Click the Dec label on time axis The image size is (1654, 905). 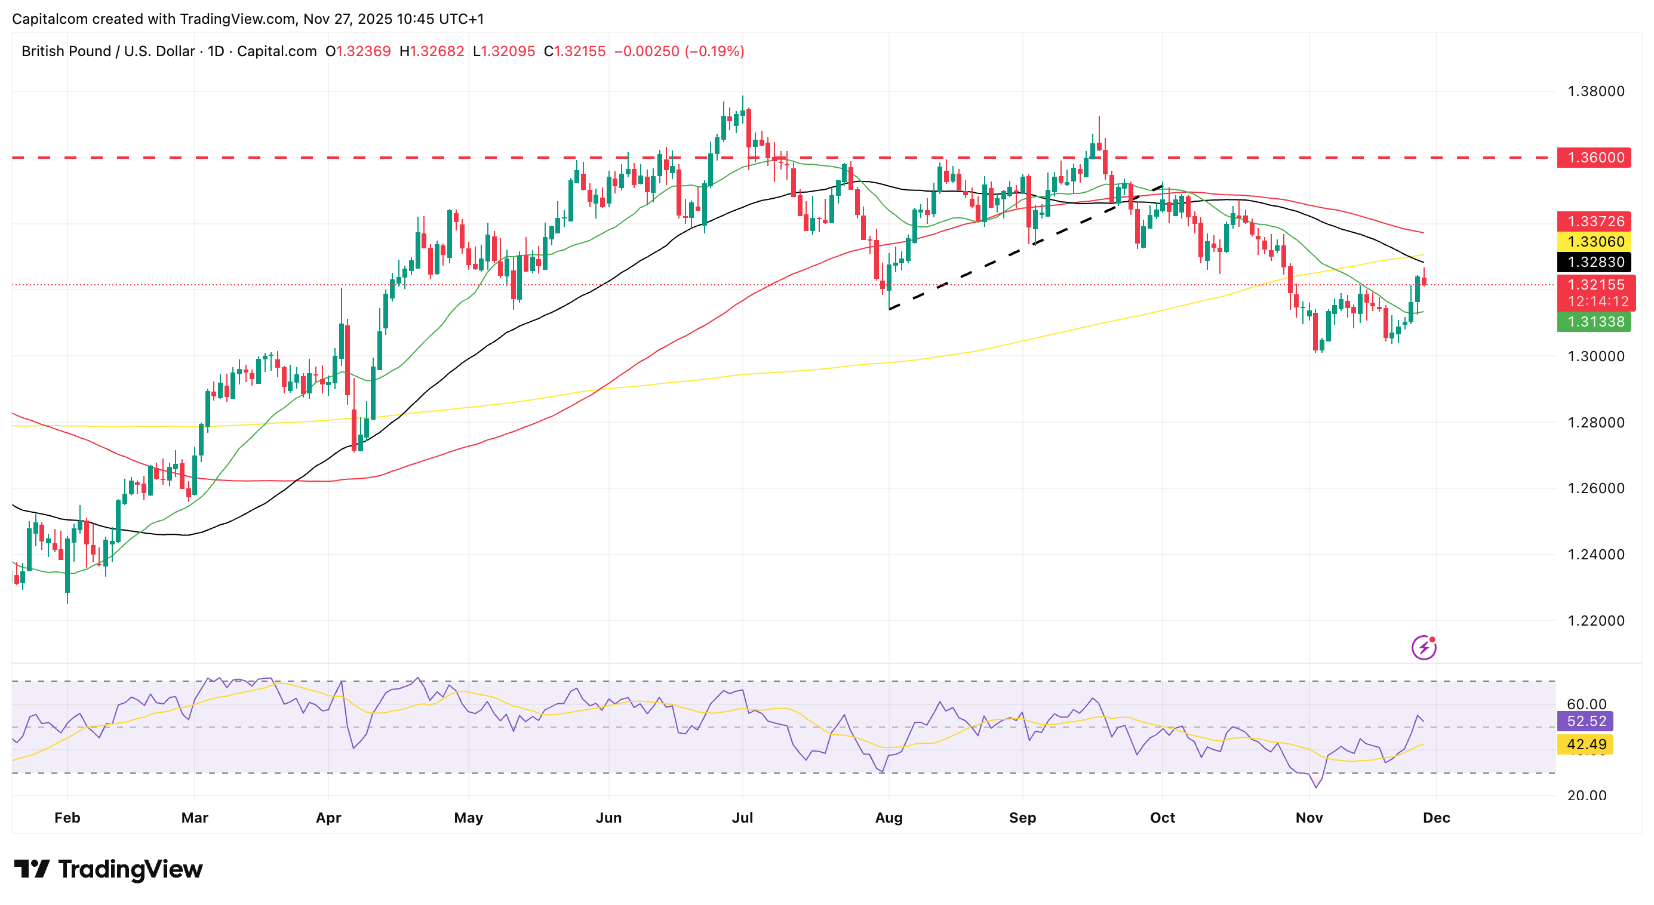[x=1436, y=818]
